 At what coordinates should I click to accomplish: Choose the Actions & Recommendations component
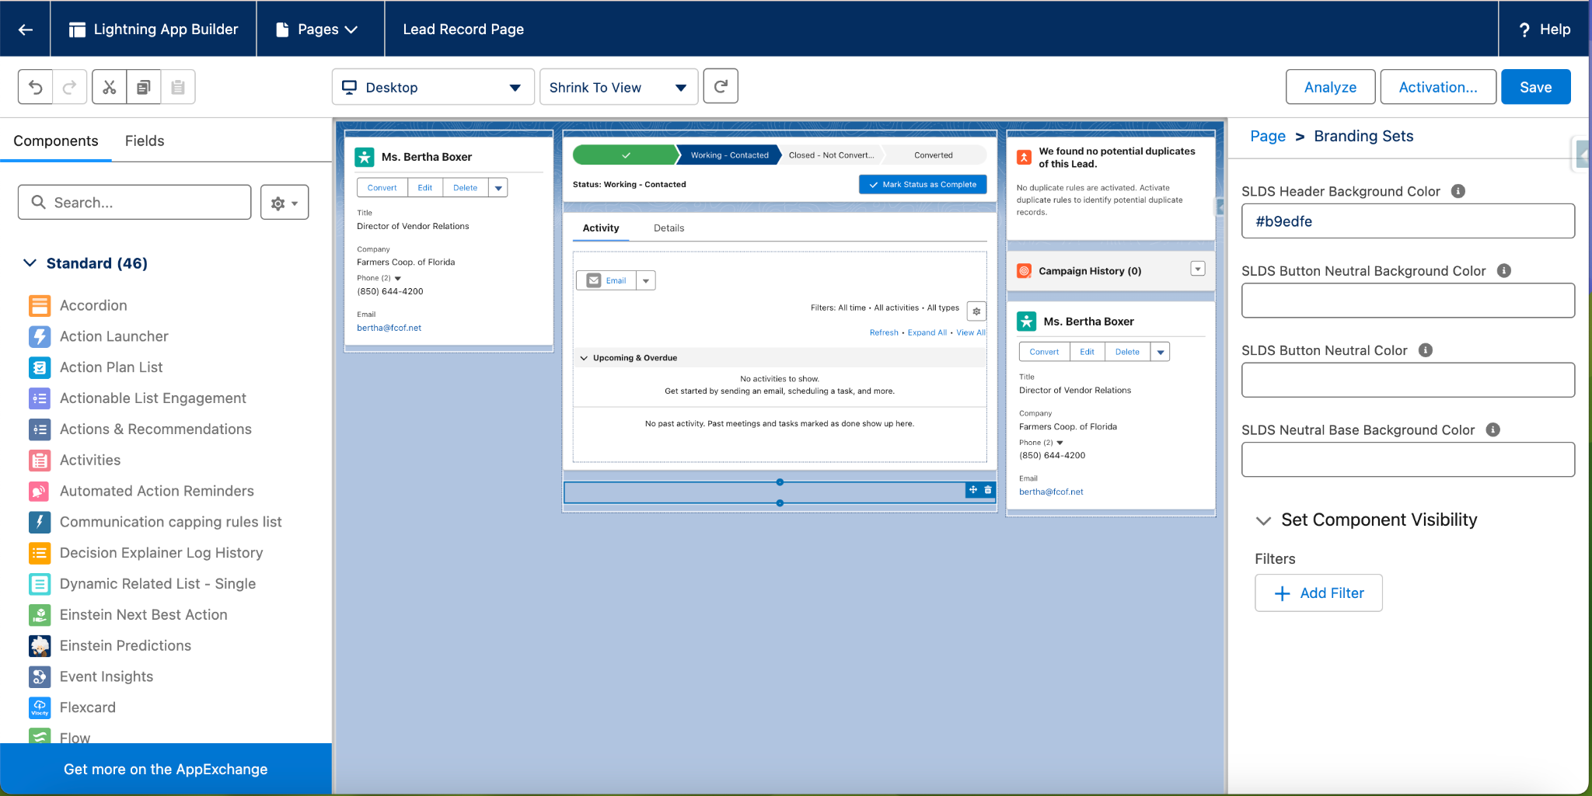coord(155,429)
